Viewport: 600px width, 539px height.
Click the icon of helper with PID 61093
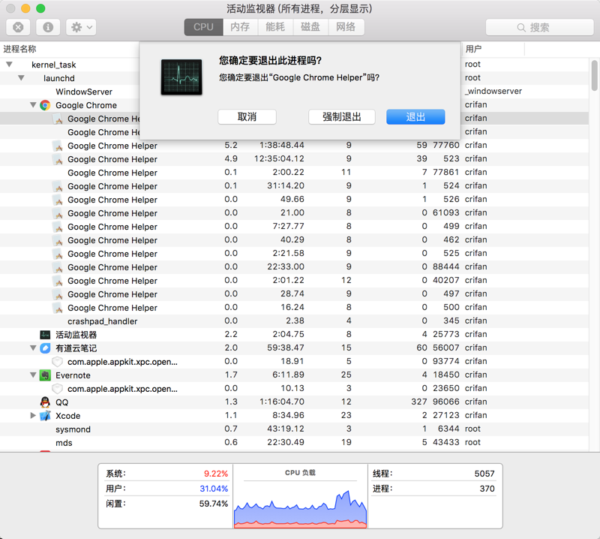[58, 213]
